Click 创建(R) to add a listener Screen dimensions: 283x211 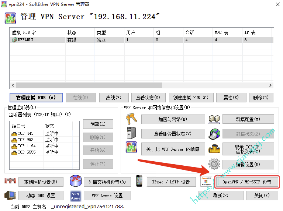click(98, 124)
